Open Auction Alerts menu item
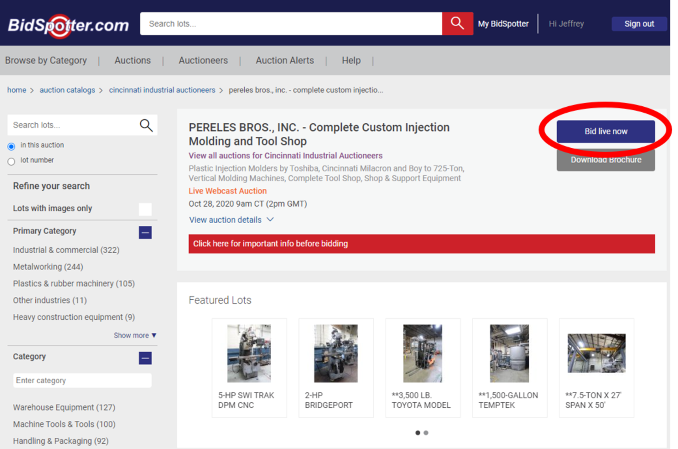Screen dimensions: 678x449 (285, 60)
